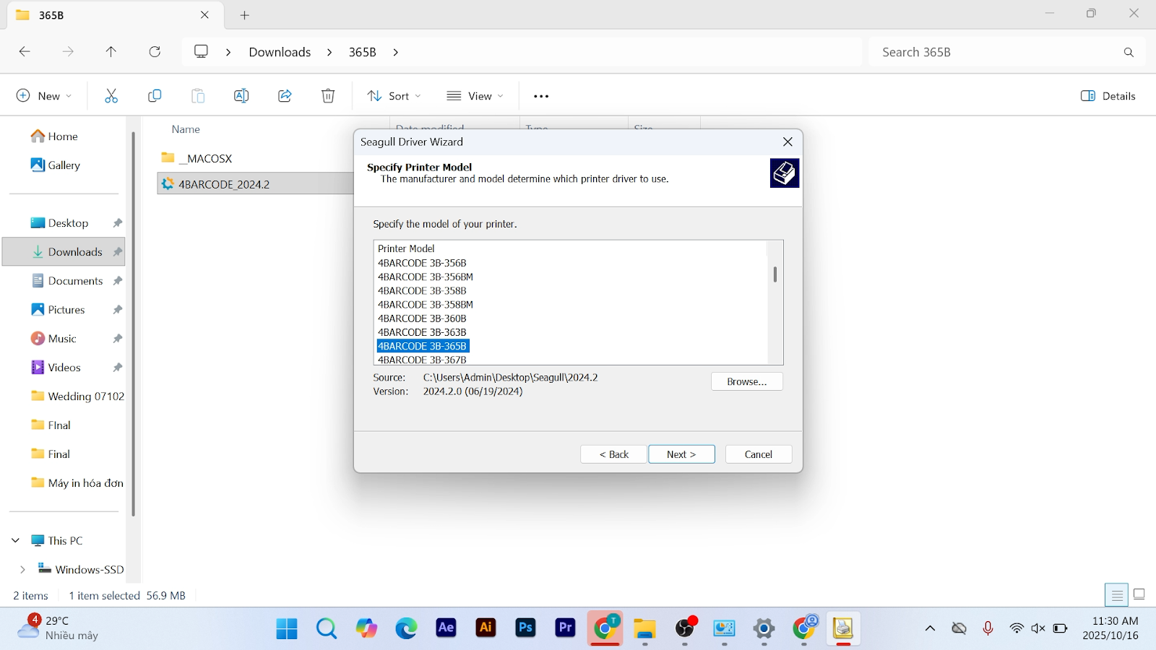Open Adobe Illustrator from taskbar

486,628
